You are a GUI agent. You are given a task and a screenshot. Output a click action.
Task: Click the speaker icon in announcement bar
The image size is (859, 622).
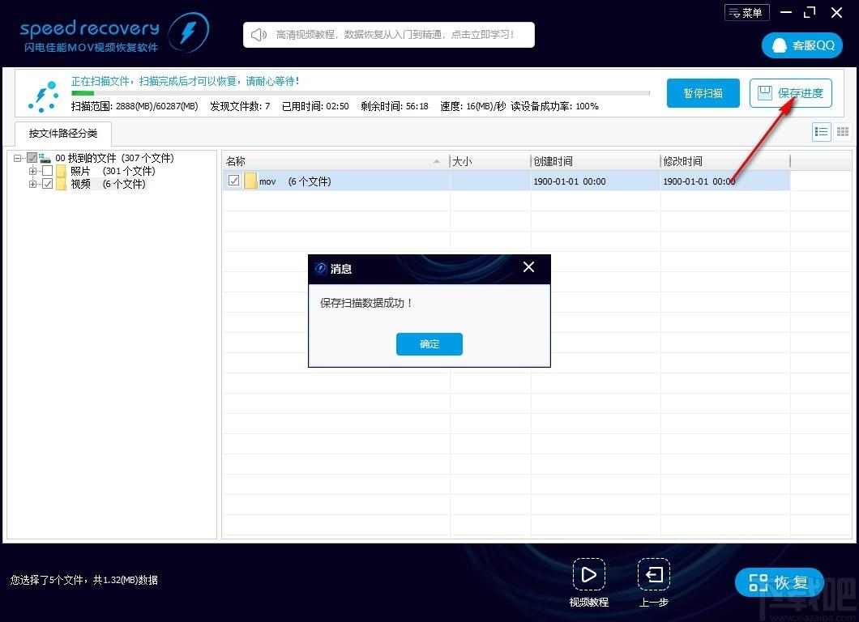pos(258,35)
